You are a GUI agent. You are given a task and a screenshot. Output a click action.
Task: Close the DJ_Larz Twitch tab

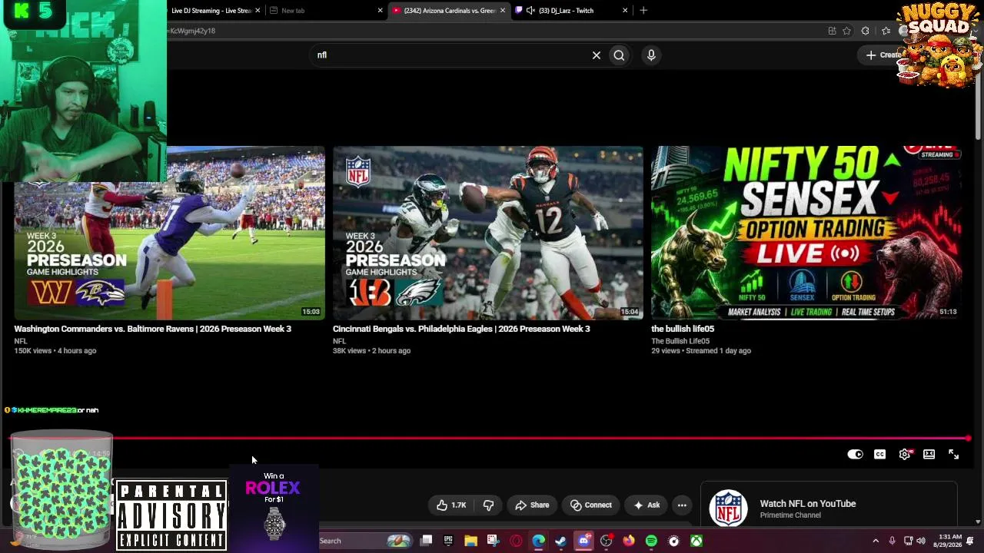pyautogui.click(x=625, y=11)
